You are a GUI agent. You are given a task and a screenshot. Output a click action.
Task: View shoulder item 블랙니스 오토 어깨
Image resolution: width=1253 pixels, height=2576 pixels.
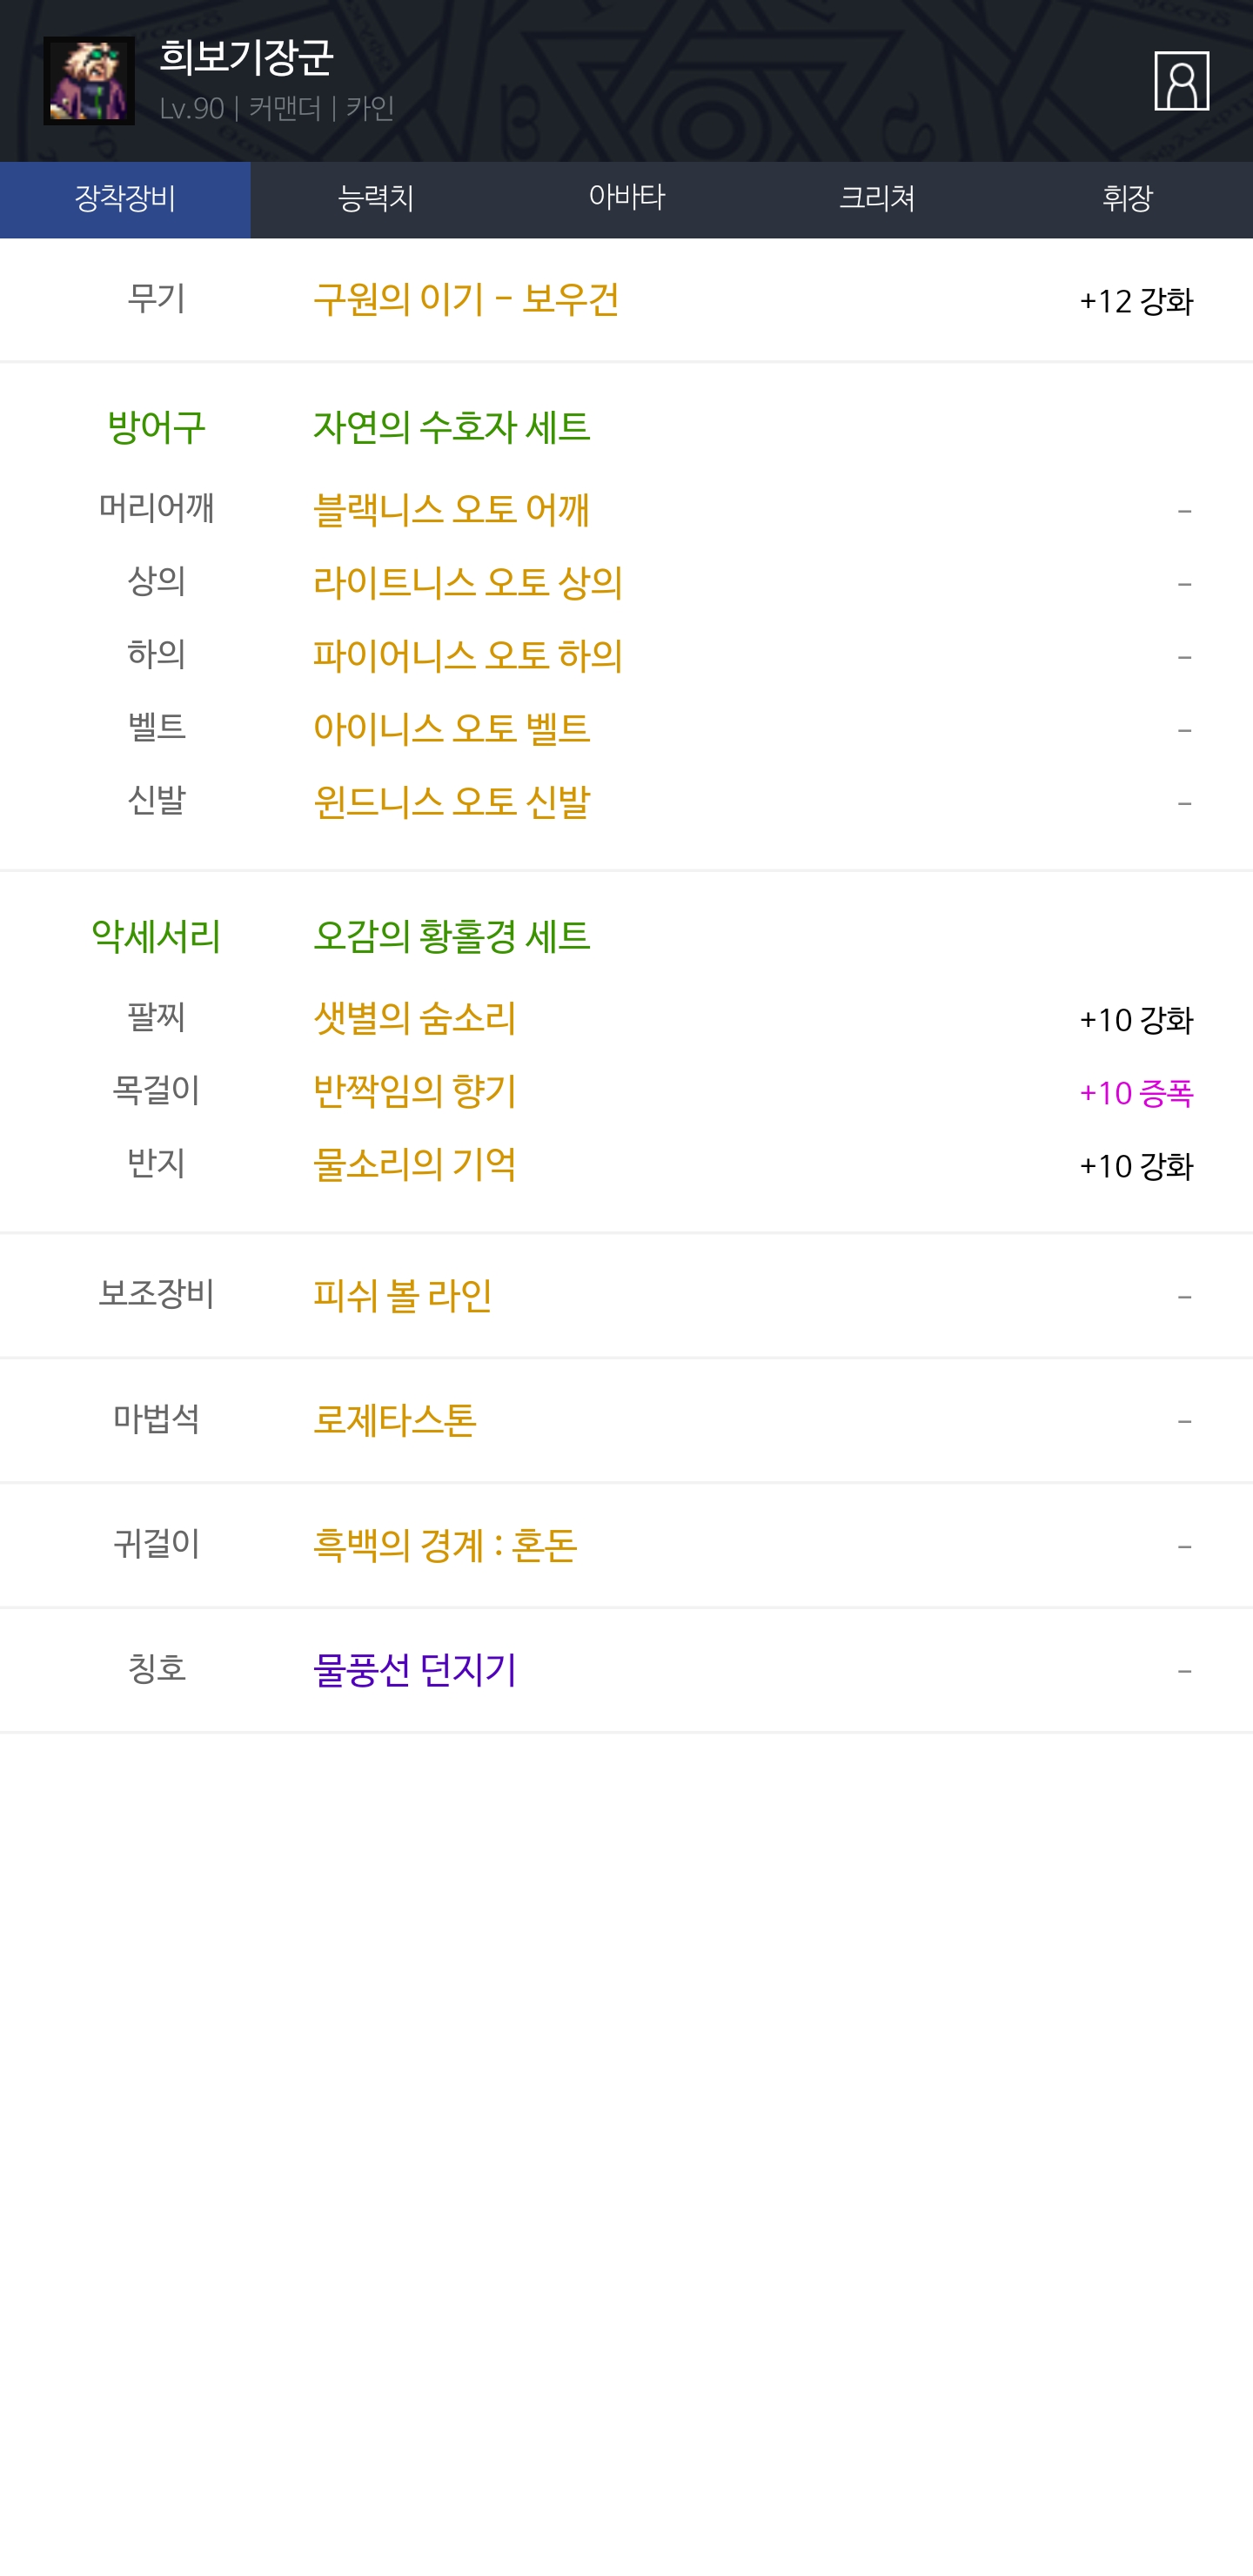tap(451, 510)
